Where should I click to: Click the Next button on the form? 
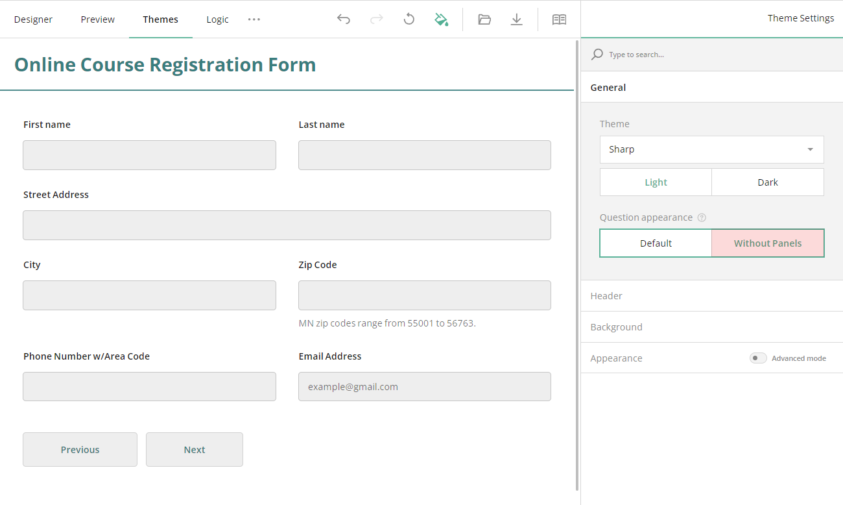tap(194, 449)
